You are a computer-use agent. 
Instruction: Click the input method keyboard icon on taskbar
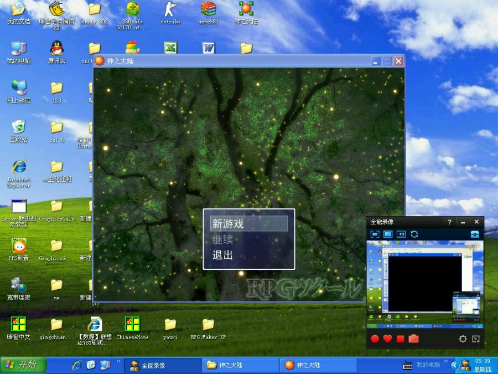[408, 366]
